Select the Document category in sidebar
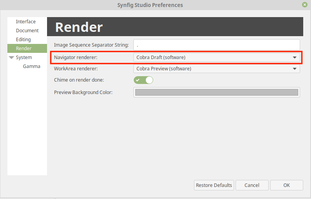This screenshot has width=311, height=199. tap(27, 31)
